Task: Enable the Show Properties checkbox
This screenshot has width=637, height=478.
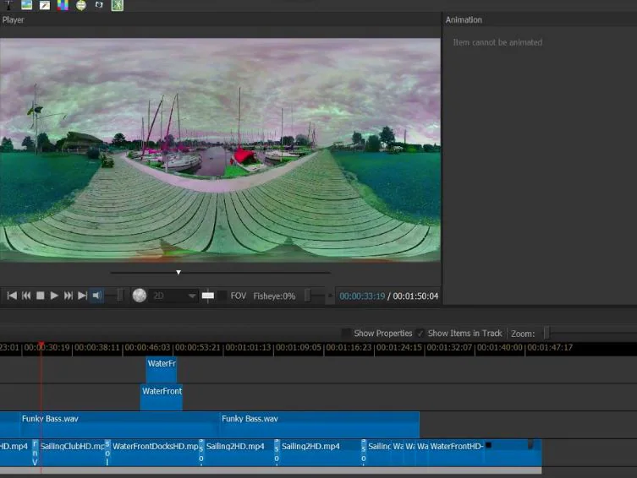Action: (x=346, y=334)
